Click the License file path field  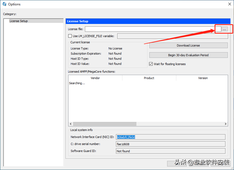(153, 29)
